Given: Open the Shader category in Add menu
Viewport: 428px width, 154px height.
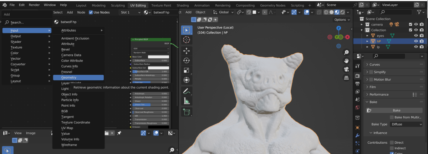Looking at the screenshot, I should click(x=27, y=42).
